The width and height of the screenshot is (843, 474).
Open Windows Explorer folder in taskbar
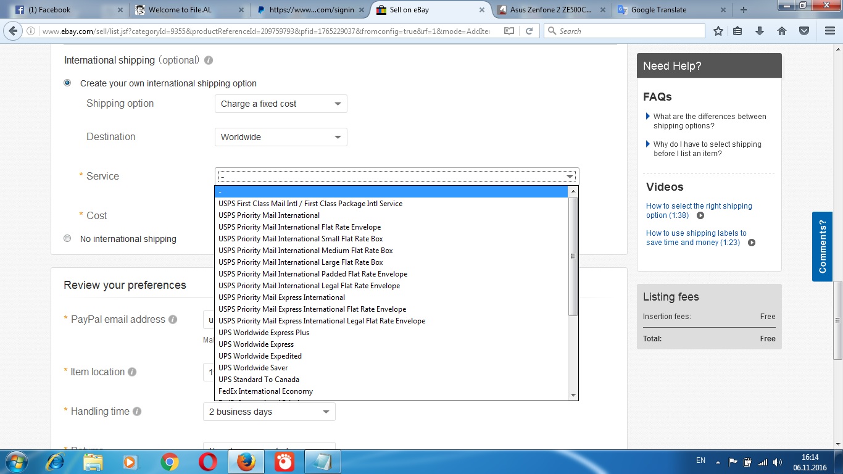[x=93, y=462]
